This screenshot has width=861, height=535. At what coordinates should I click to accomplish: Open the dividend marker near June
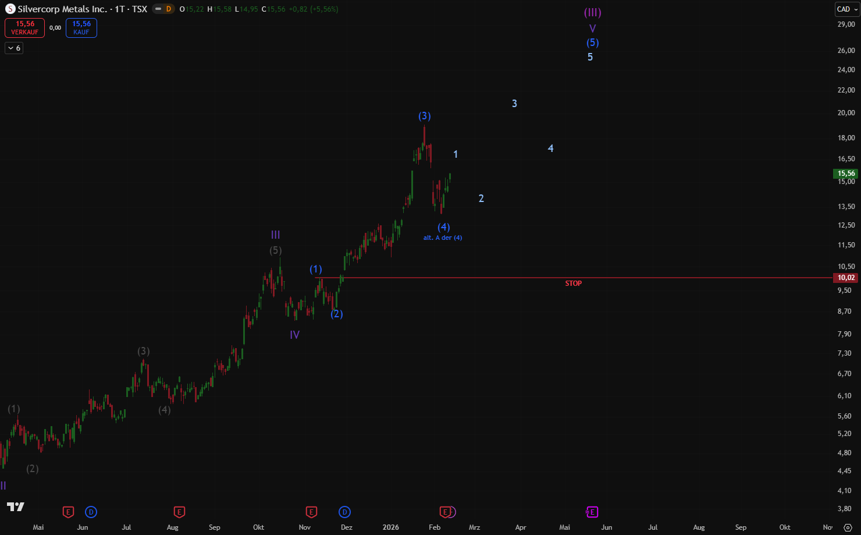click(91, 512)
